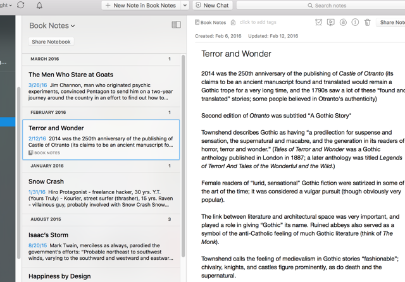The width and height of the screenshot is (405, 282).
Task: Click the MARCH 2016 section header
Action: click(101, 59)
